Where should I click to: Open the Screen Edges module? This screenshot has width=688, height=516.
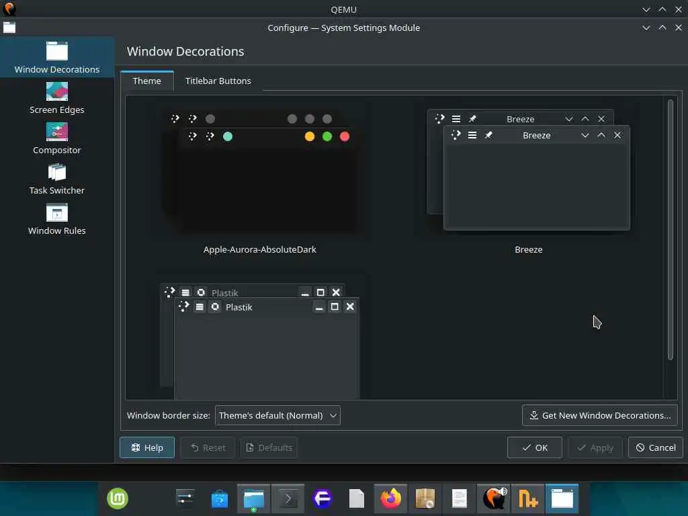coord(57,98)
